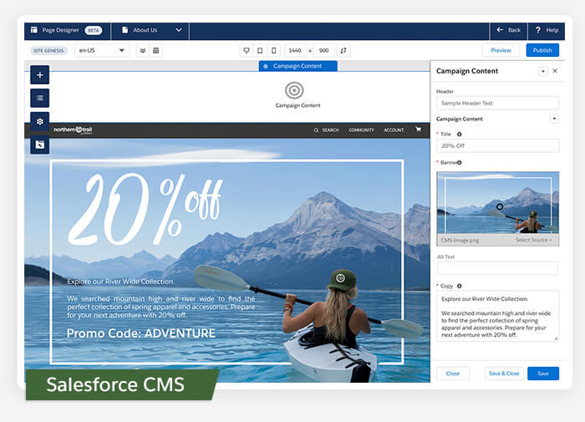Open the calendar schedule icon

pos(156,50)
